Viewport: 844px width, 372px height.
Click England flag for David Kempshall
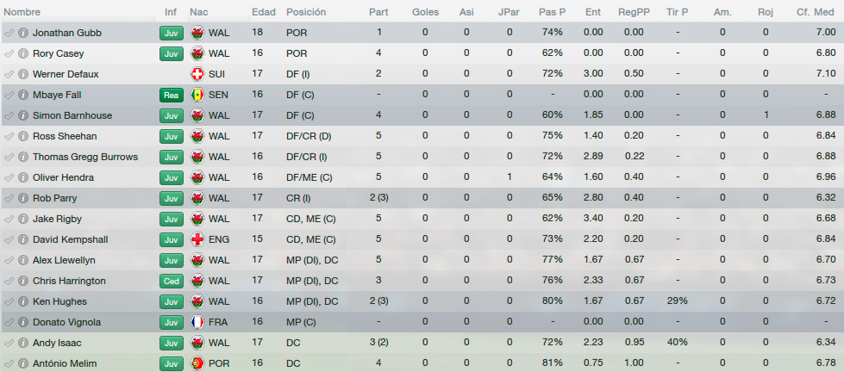[x=197, y=239]
